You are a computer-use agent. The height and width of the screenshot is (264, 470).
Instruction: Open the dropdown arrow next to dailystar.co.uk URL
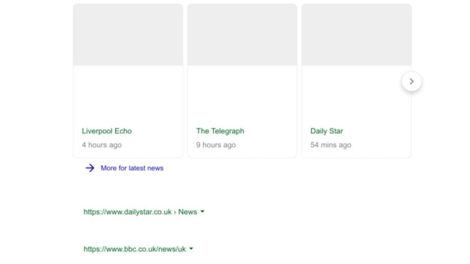202,212
